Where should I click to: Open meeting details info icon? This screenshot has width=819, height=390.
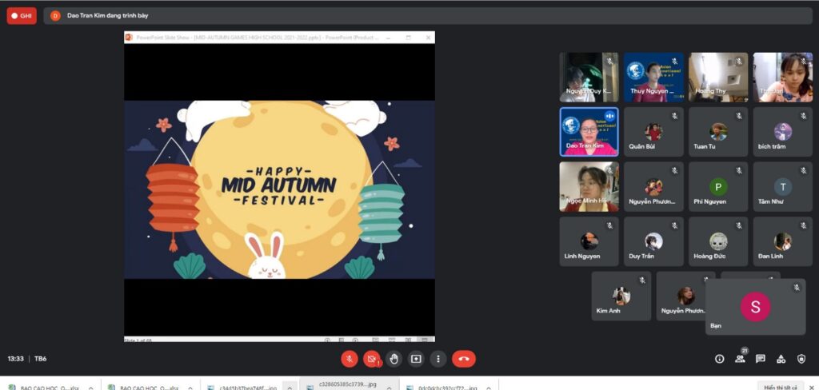pos(719,359)
